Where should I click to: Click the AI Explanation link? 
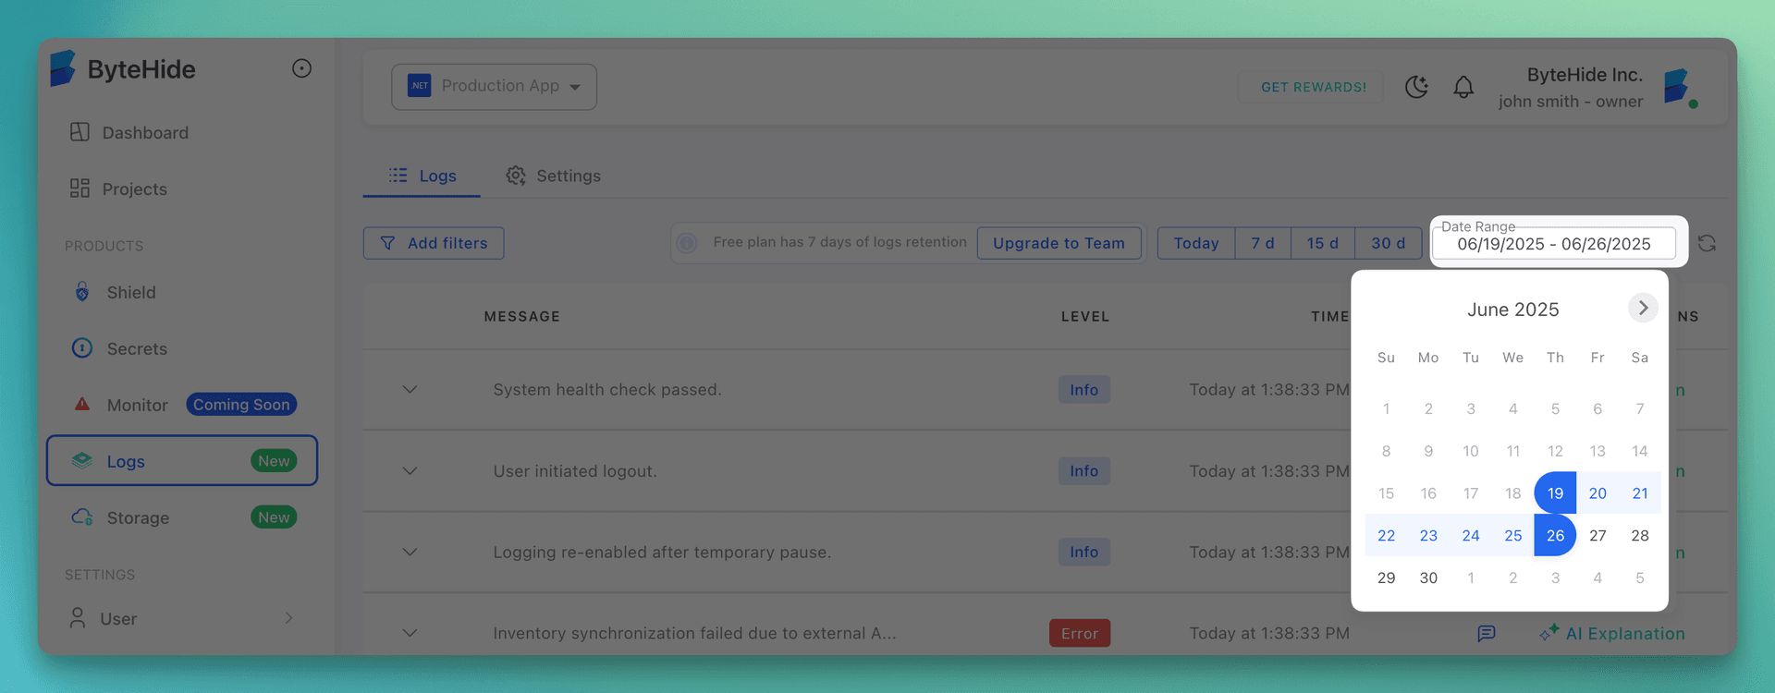click(1612, 633)
